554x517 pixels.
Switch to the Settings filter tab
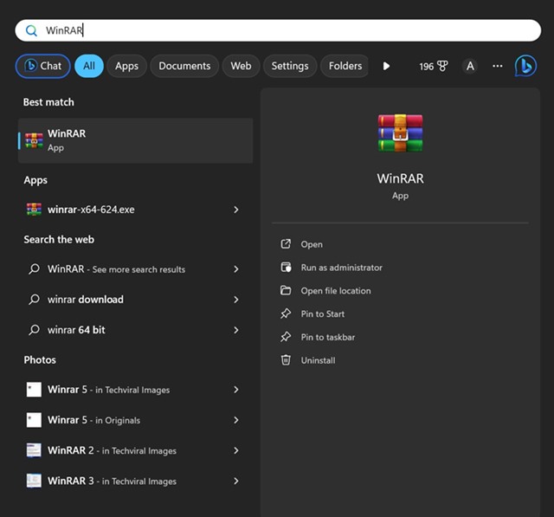290,66
